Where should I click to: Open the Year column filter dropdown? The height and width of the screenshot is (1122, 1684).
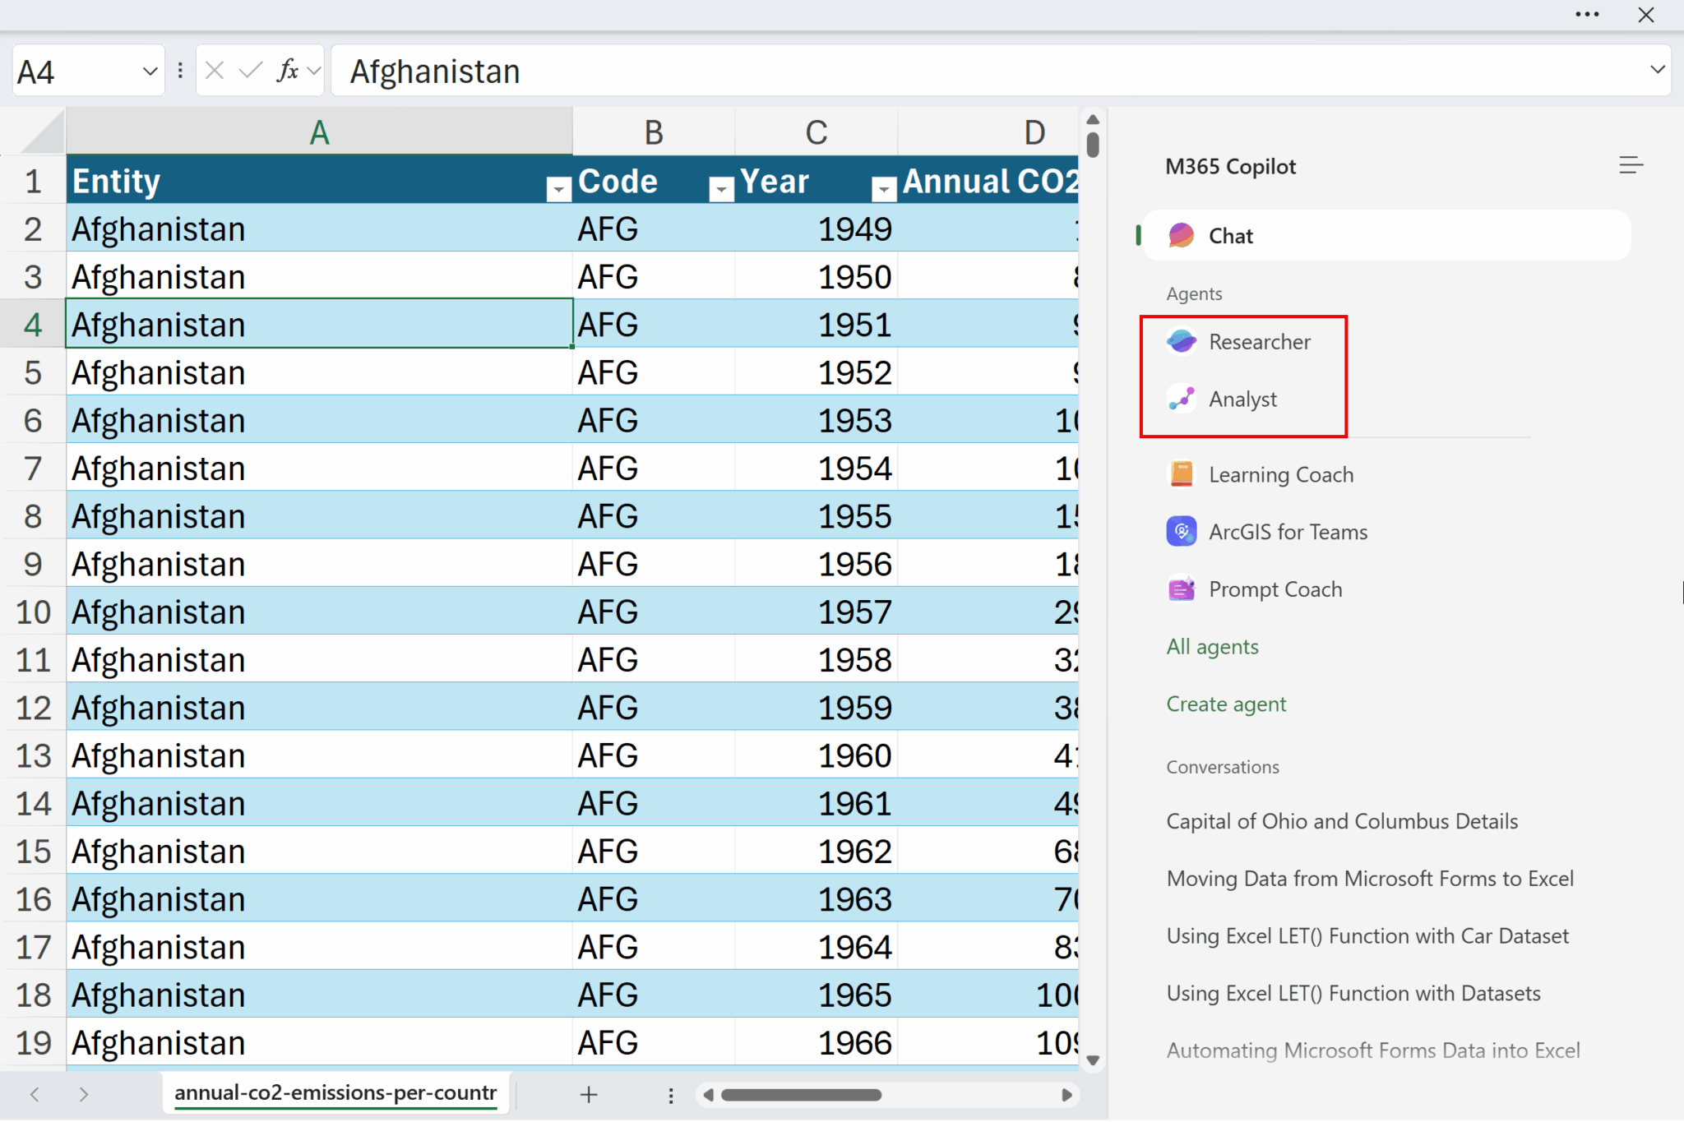pos(884,190)
